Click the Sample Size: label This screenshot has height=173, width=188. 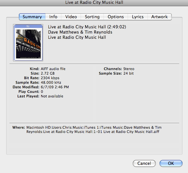(110, 73)
